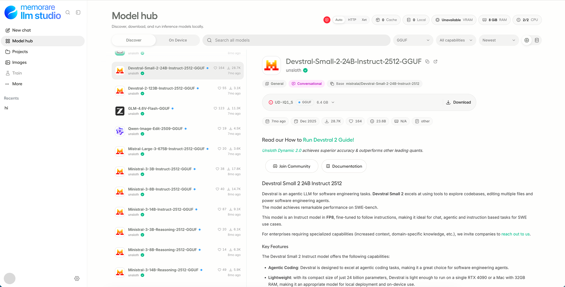Open settings gear at sidebar bottom
This screenshot has height=287, width=565.
click(x=77, y=278)
